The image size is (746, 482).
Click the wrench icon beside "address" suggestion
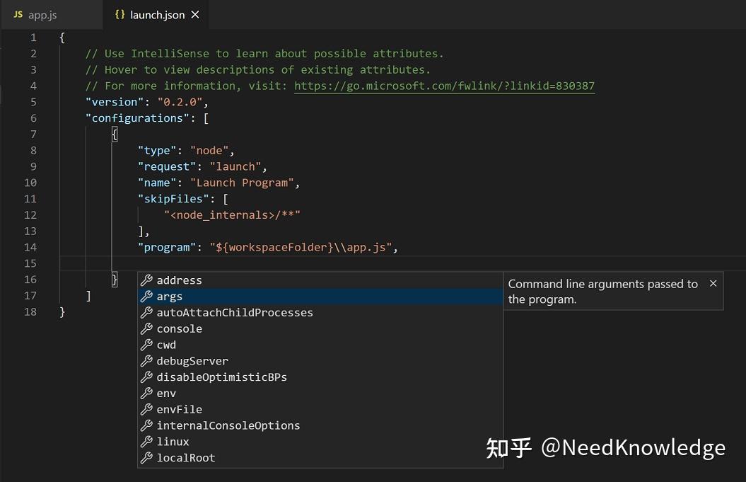coord(148,280)
